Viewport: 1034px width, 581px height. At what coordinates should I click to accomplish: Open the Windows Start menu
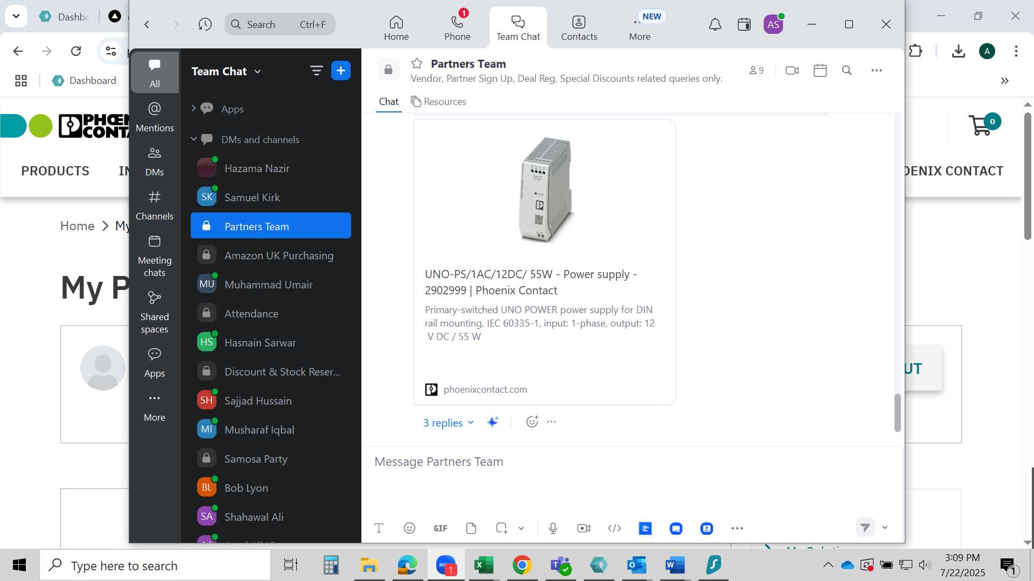(19, 565)
